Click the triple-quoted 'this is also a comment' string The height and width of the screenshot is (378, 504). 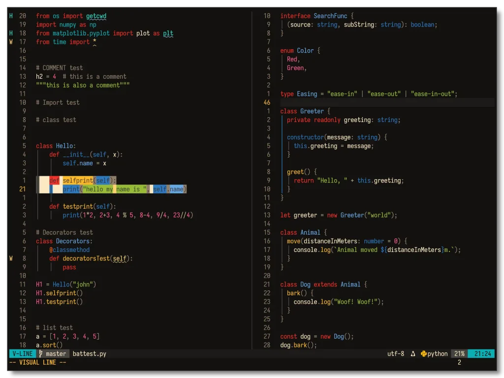coord(83,85)
